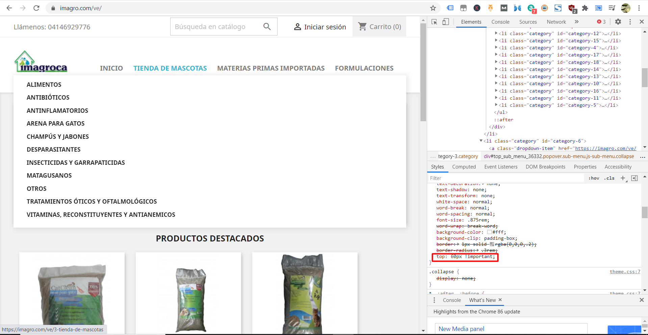The image size is (648, 335).
Task: Expand the category-15 li node
Action: (x=496, y=41)
